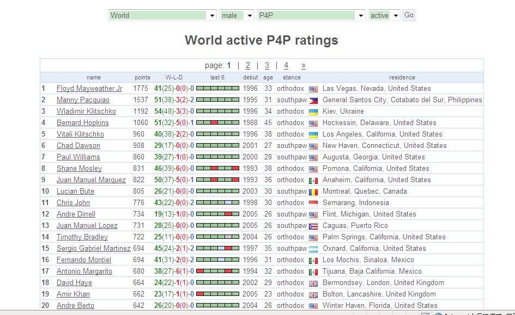The image size is (515, 315).
Task: Open Wladimir Klitschko profile link
Action: tap(86, 112)
